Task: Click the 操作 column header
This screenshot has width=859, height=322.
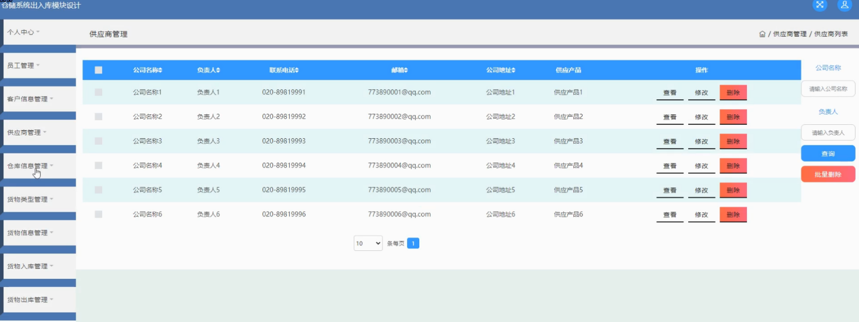Action: (x=702, y=70)
